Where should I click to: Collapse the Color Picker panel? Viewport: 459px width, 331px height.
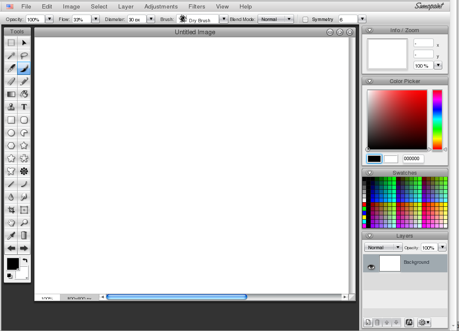(370, 81)
